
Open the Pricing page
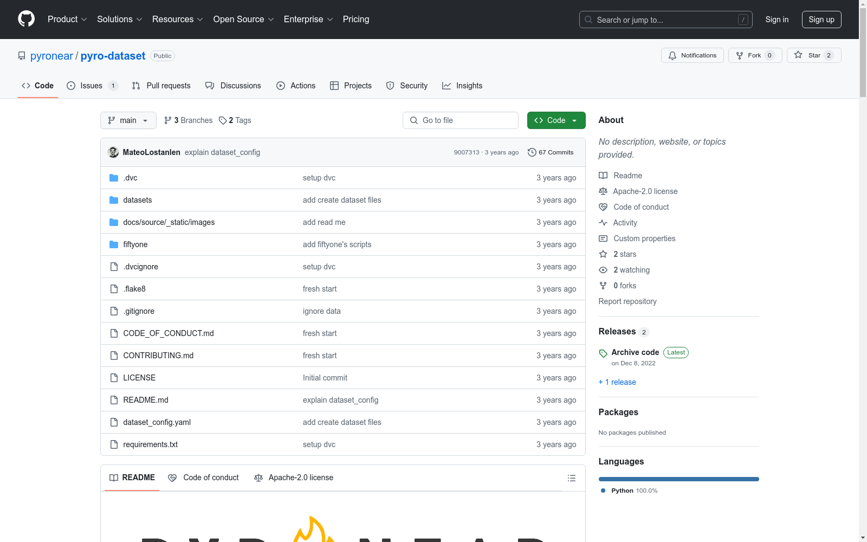point(356,19)
